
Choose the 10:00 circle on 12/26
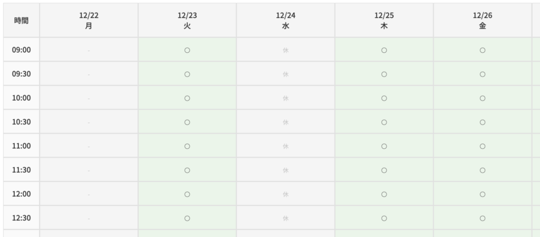483,98
